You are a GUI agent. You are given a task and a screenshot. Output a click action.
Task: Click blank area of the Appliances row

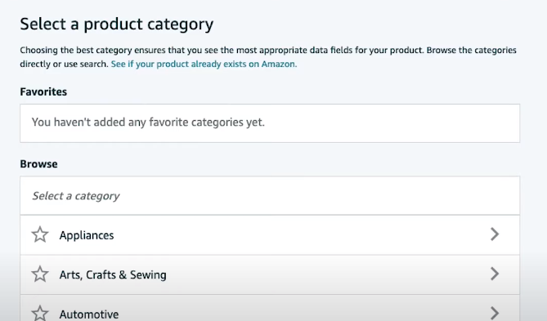pyautogui.click(x=300, y=235)
